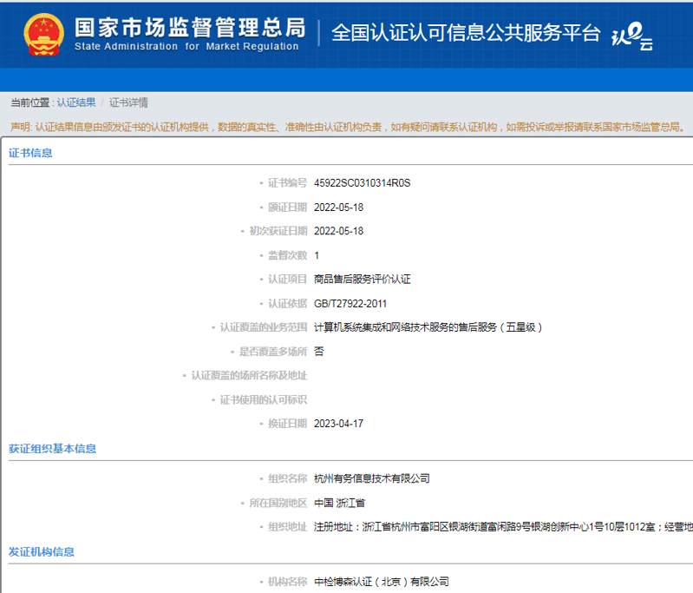The width and height of the screenshot is (693, 593).
Task: Click the 证书信息 section heading
Action: (30, 153)
